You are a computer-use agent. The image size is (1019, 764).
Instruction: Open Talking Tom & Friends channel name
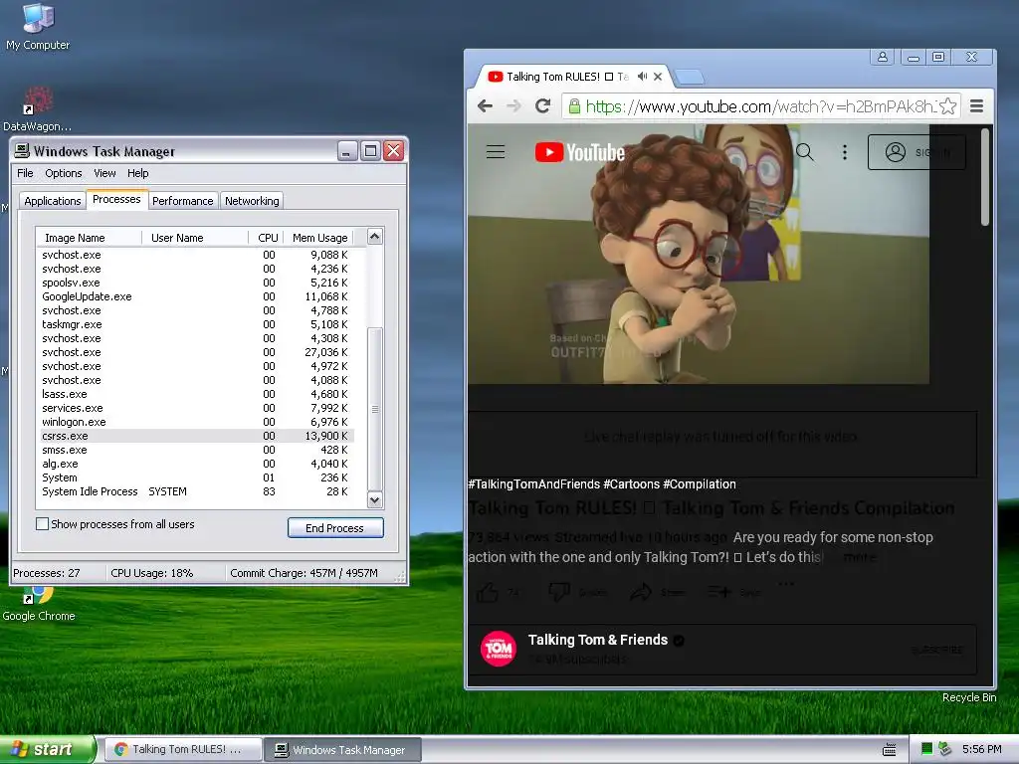(598, 640)
